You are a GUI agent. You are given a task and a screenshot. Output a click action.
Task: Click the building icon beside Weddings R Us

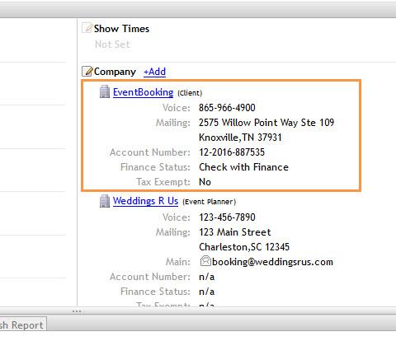[105, 201]
